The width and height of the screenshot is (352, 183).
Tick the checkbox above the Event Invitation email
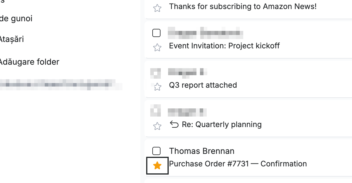coord(157,33)
